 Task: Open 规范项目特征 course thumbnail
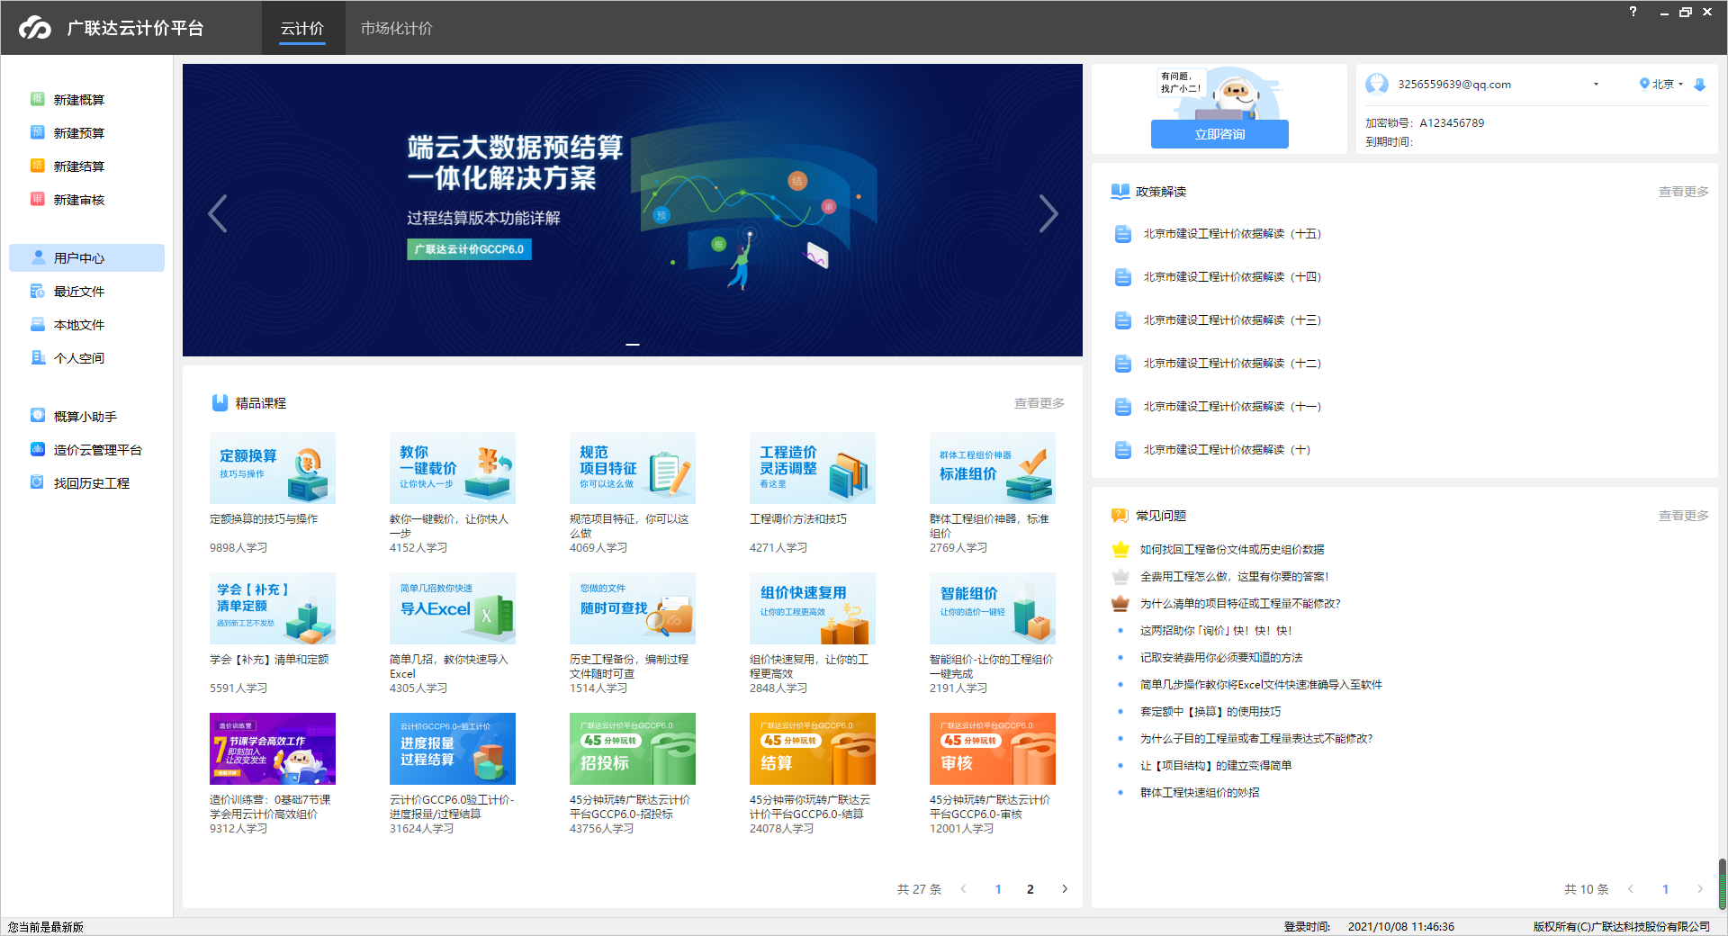pos(633,468)
